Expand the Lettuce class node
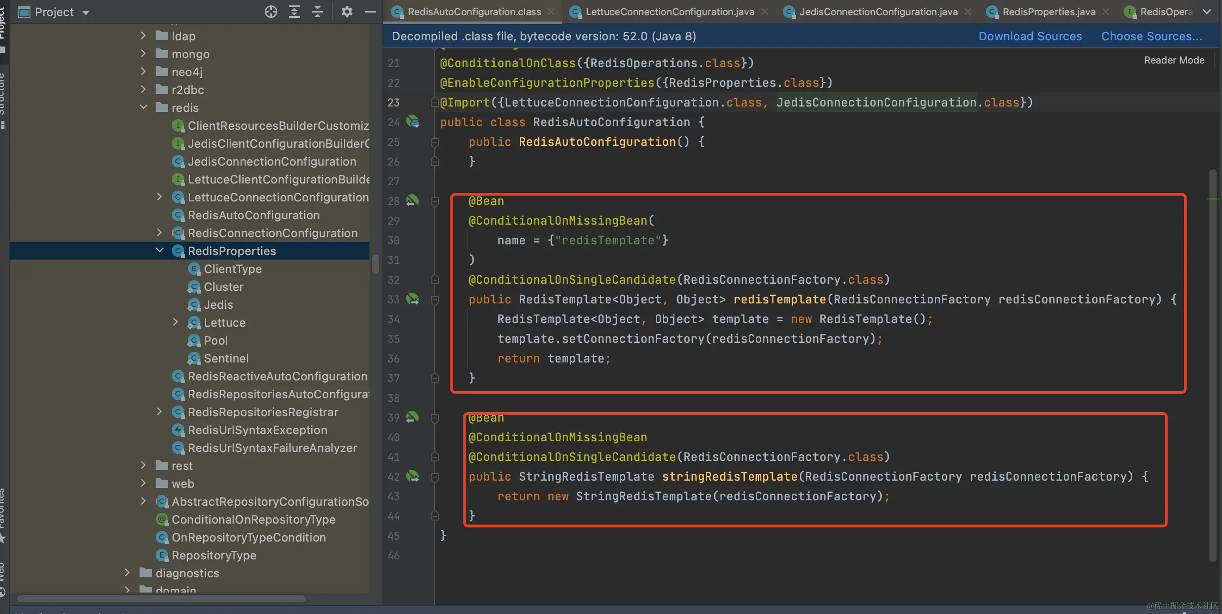 (175, 323)
